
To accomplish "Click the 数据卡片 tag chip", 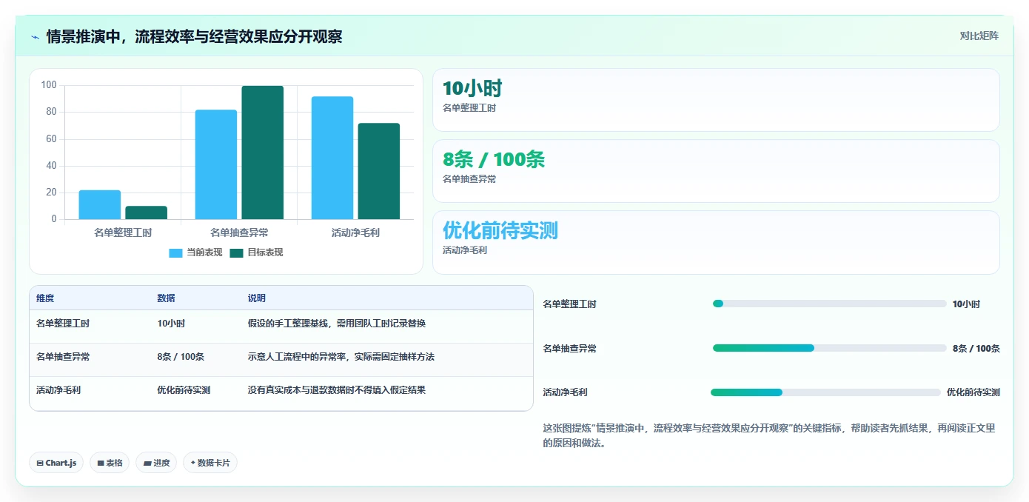I will pyautogui.click(x=210, y=463).
